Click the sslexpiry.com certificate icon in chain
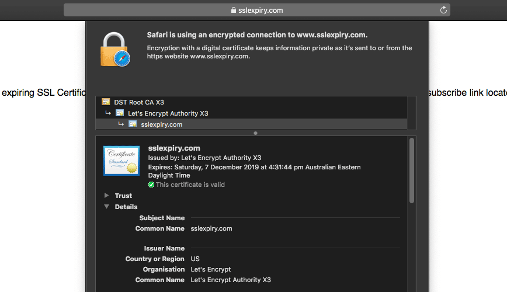 (133, 124)
